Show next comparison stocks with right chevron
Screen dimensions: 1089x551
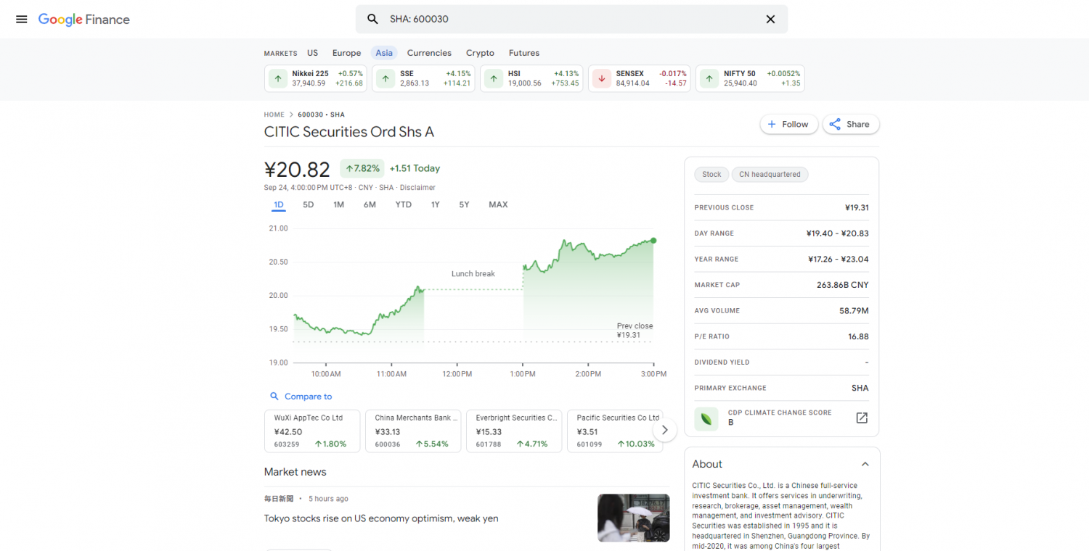tap(664, 431)
